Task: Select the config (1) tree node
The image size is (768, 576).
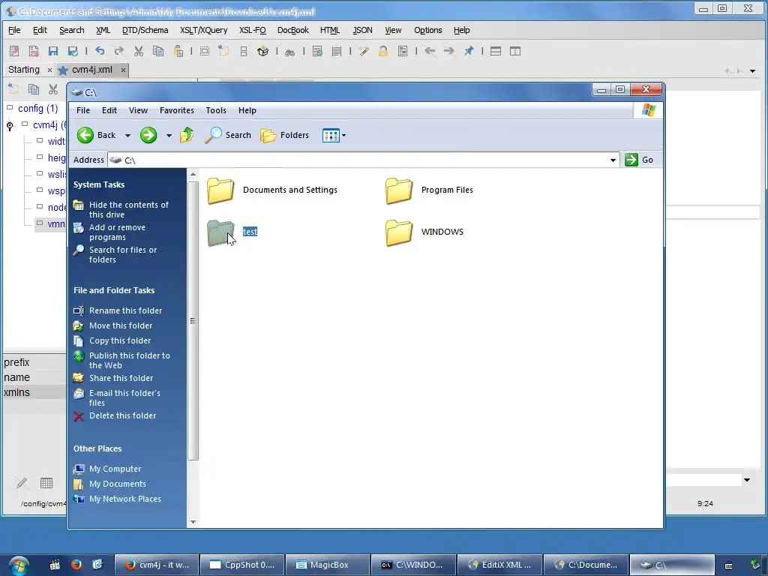Action: pyautogui.click(x=37, y=108)
